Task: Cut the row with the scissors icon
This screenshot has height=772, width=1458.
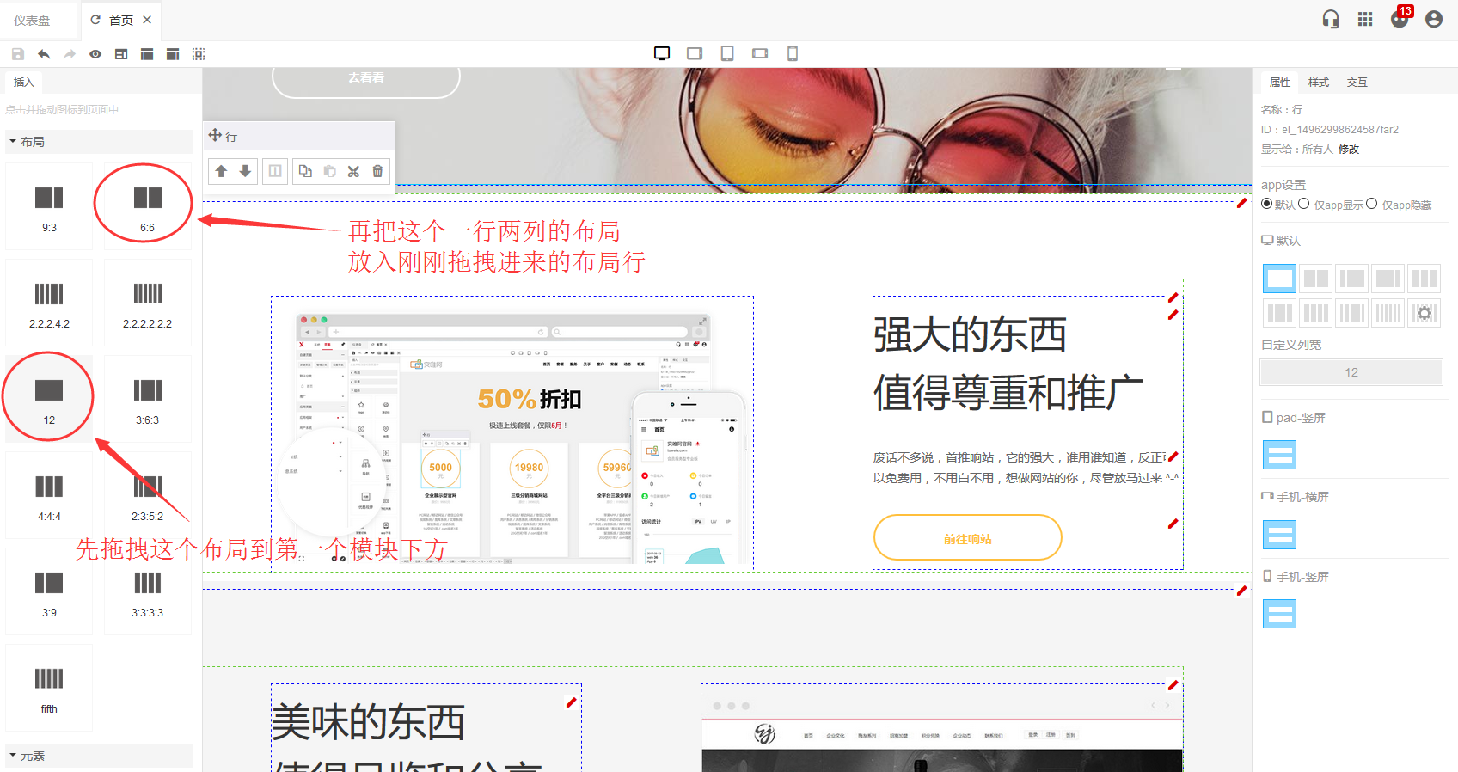Action: 353,171
